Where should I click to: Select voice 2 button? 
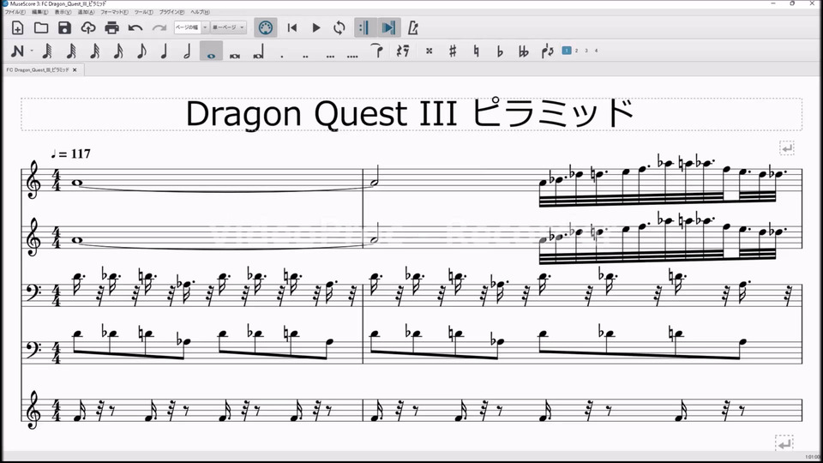[x=576, y=51]
